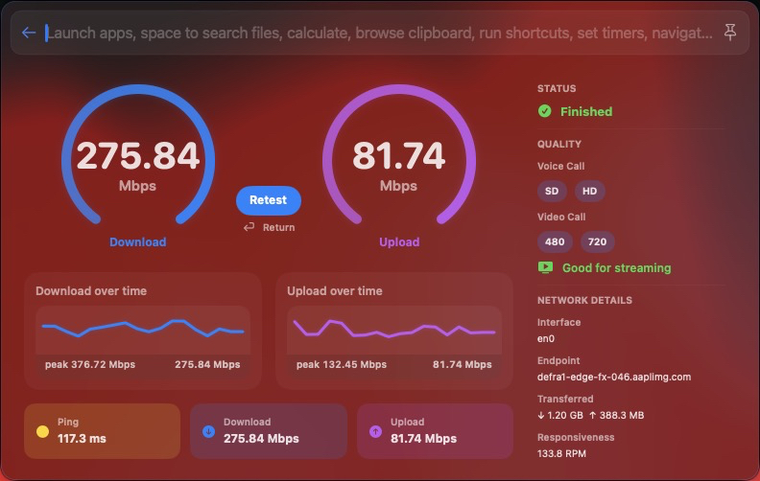Select the 480 video call badge
Viewport: 760px width, 481px height.
click(x=555, y=241)
